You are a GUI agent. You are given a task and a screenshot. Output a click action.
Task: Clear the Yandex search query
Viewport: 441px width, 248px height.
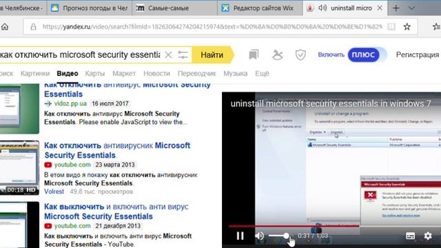pyautogui.click(x=168, y=54)
